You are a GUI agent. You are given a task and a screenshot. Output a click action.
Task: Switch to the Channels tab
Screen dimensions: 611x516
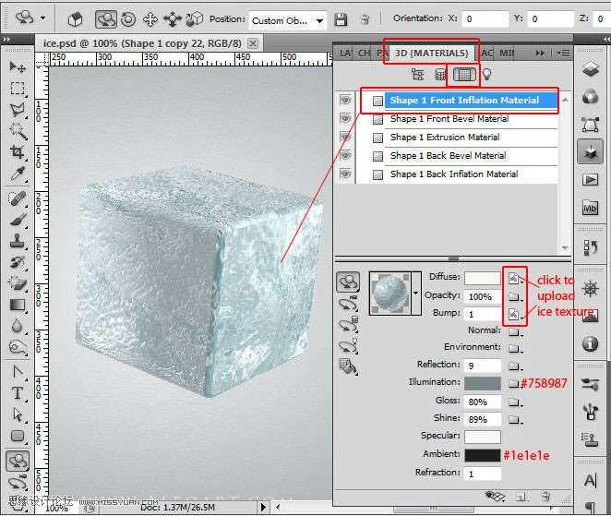click(364, 53)
